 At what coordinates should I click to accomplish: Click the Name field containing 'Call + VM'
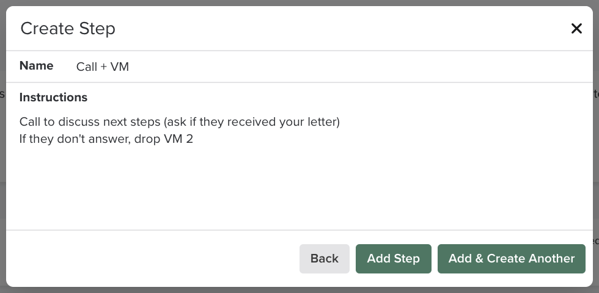pos(102,67)
